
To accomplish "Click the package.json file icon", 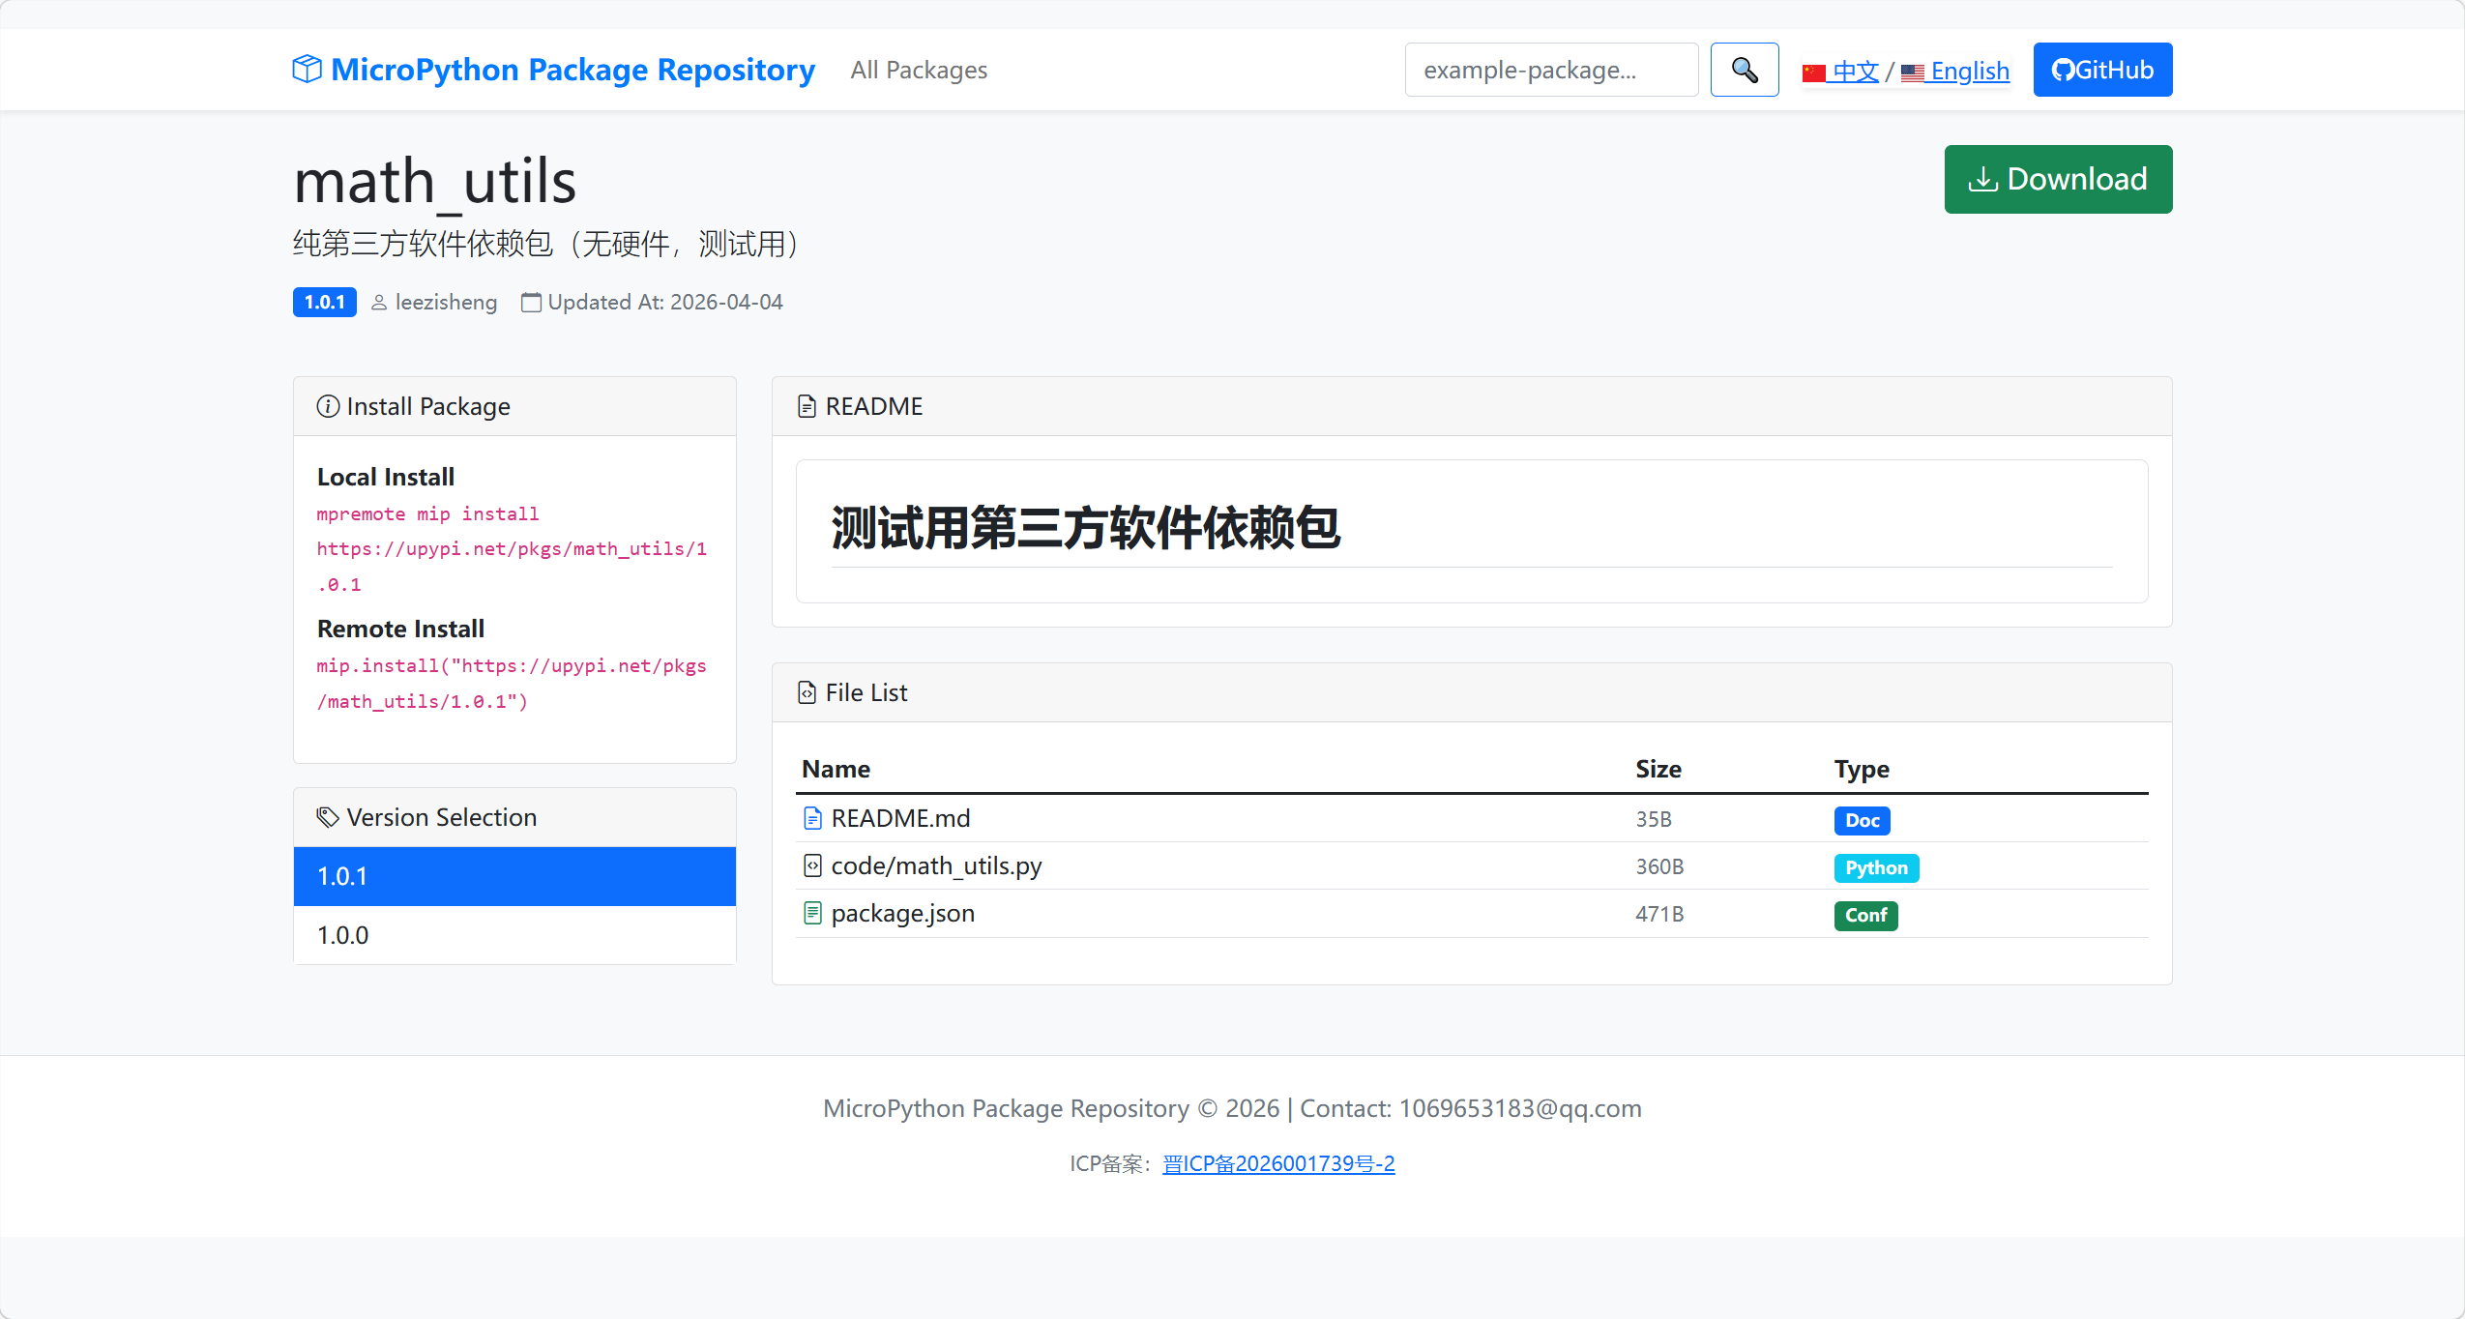I will (812, 914).
